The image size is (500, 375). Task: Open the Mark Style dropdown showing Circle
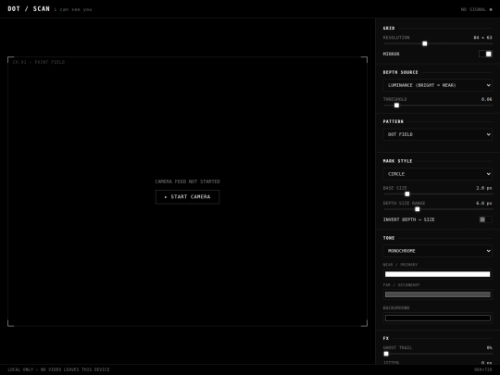point(437,174)
